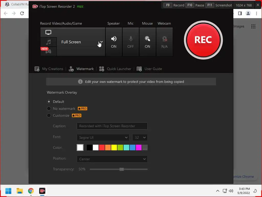The height and width of the screenshot is (197, 262).
Task: Click the My Creations list icon
Action: point(37,69)
